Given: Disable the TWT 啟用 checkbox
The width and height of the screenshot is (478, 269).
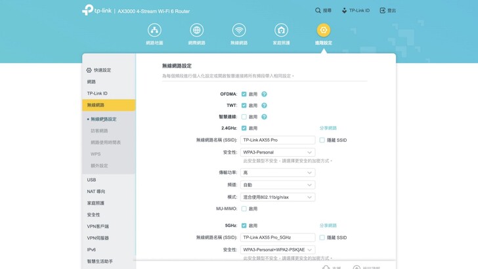Looking at the screenshot, I should pyautogui.click(x=244, y=106).
